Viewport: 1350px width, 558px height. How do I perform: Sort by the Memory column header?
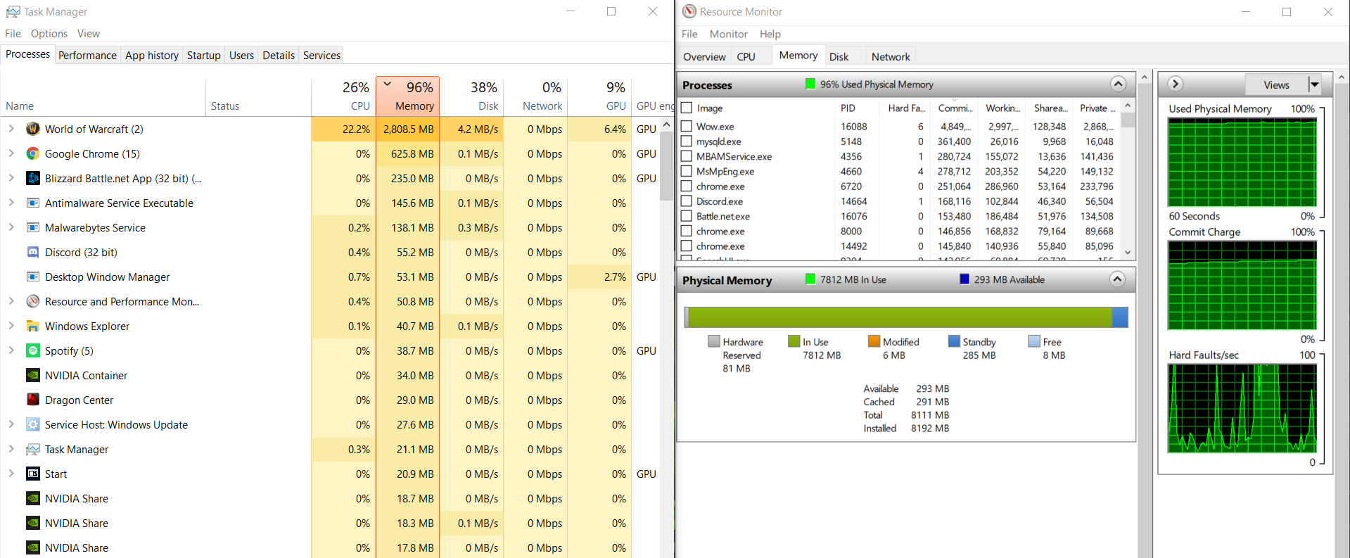click(408, 96)
